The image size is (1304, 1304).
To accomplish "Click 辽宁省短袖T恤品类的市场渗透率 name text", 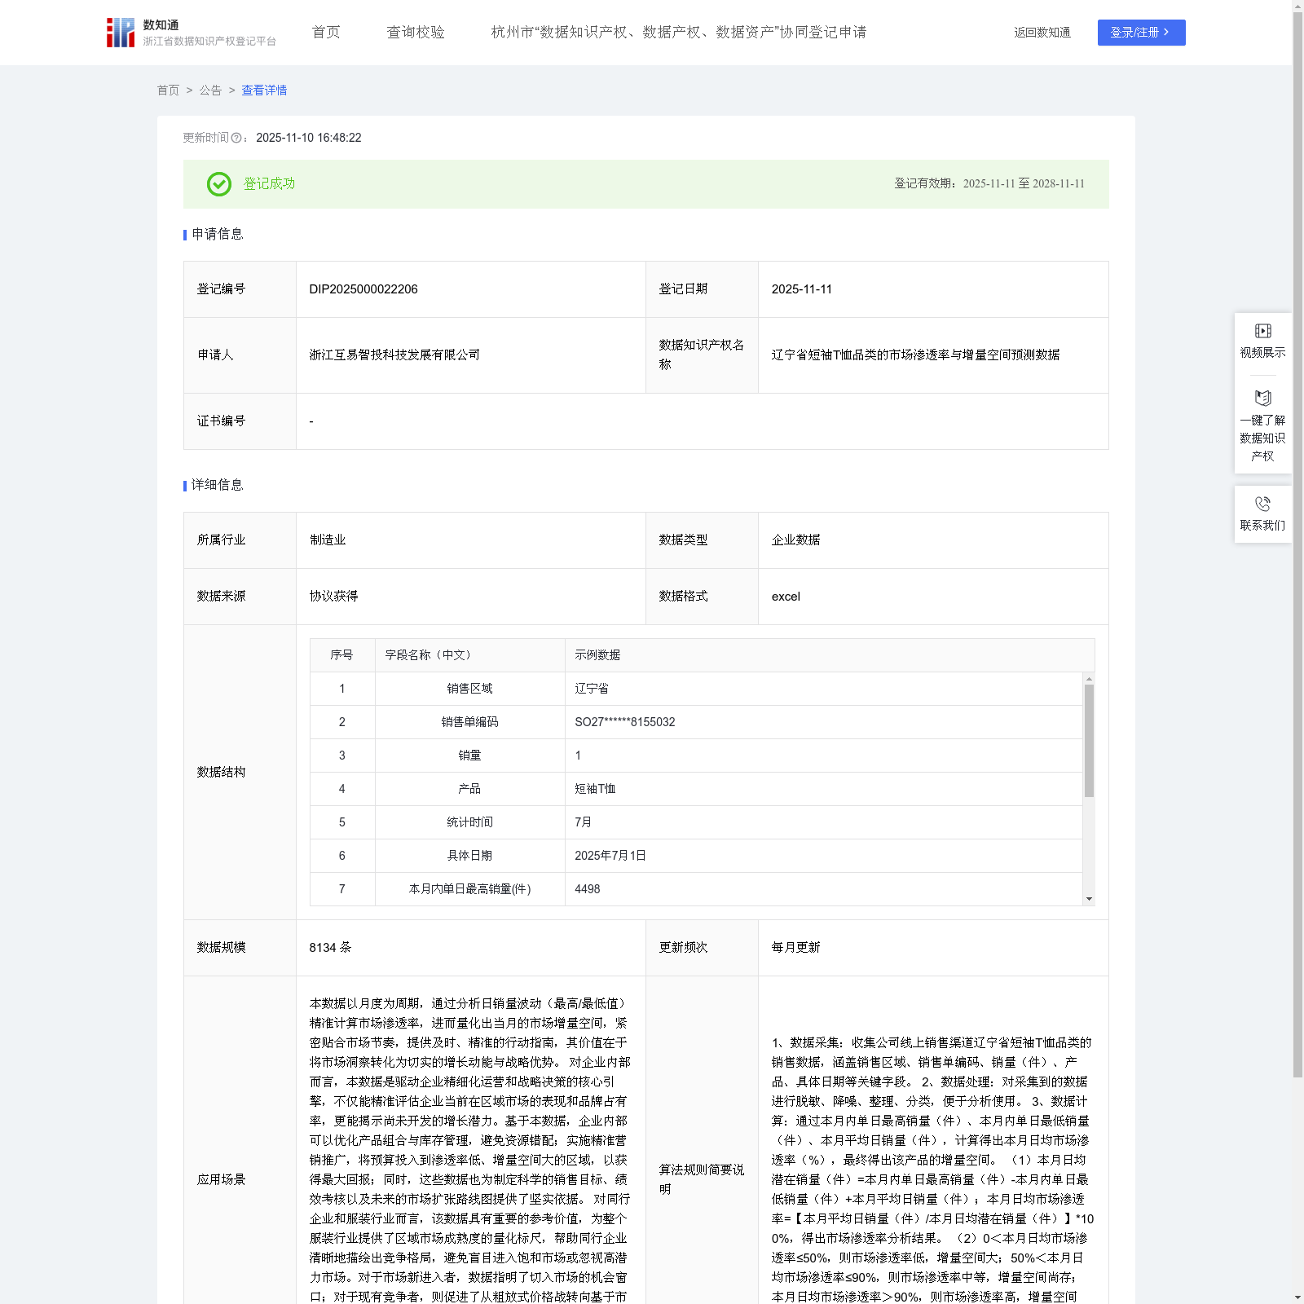I will (915, 355).
